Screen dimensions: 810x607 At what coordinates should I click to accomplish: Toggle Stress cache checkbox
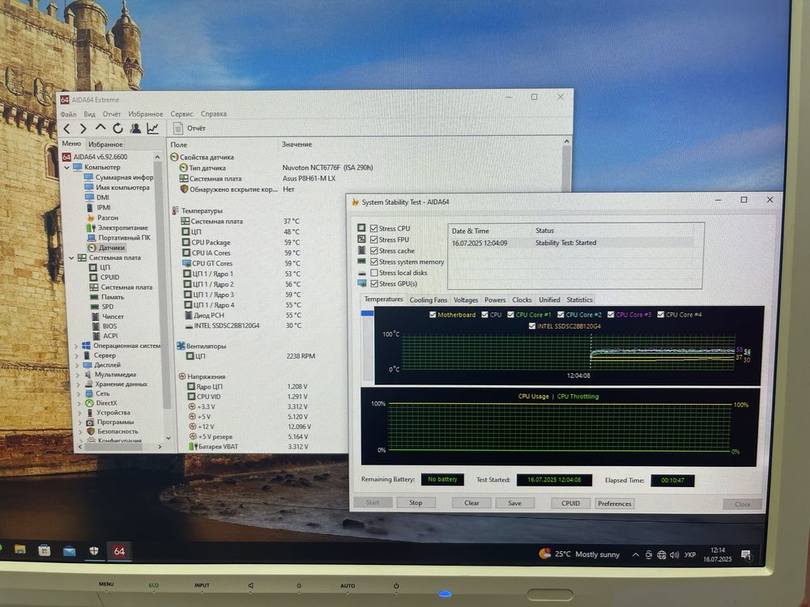pos(374,251)
